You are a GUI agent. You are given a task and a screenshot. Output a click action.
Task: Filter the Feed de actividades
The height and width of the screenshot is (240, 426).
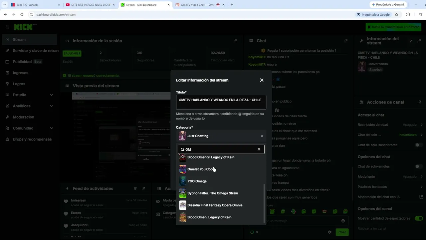[x=135, y=189]
